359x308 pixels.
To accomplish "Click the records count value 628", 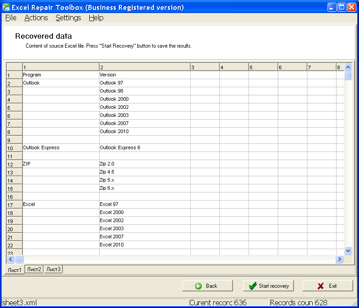I will [321, 303].
